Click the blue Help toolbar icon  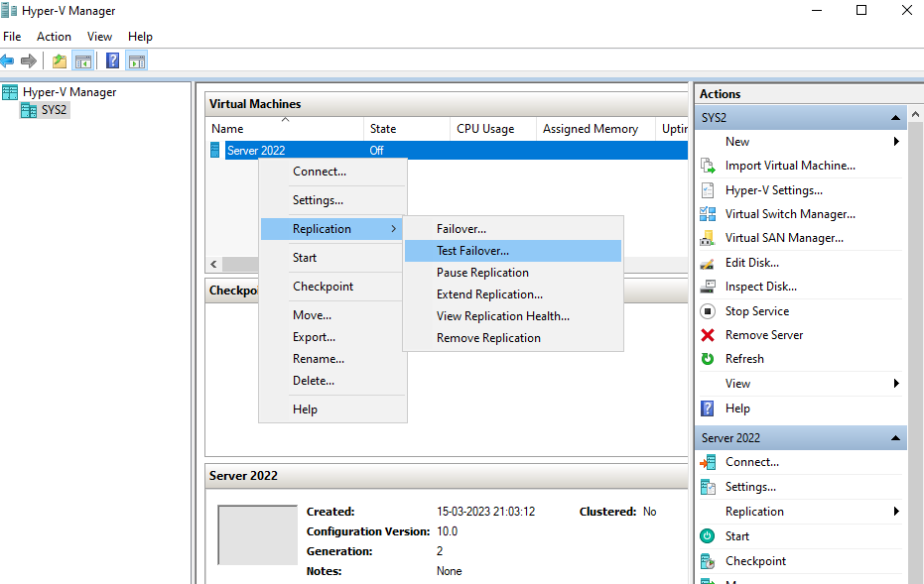(112, 60)
